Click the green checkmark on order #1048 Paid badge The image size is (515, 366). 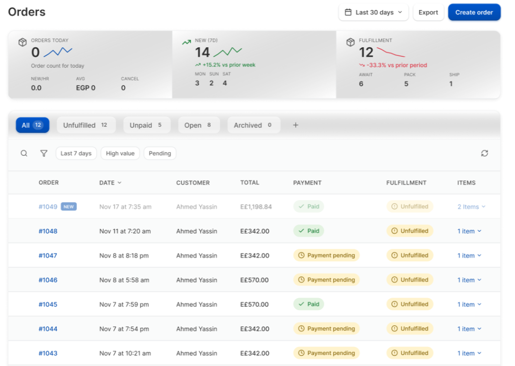click(302, 231)
